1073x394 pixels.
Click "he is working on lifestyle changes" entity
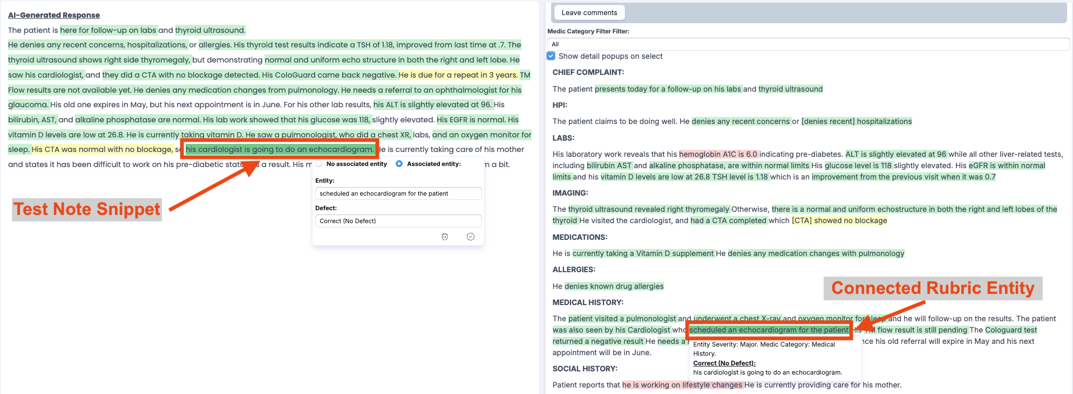click(x=682, y=385)
